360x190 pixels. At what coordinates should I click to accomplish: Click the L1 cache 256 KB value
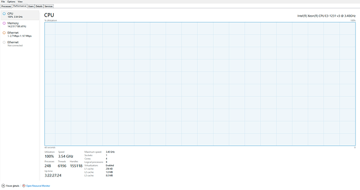(x=109, y=169)
